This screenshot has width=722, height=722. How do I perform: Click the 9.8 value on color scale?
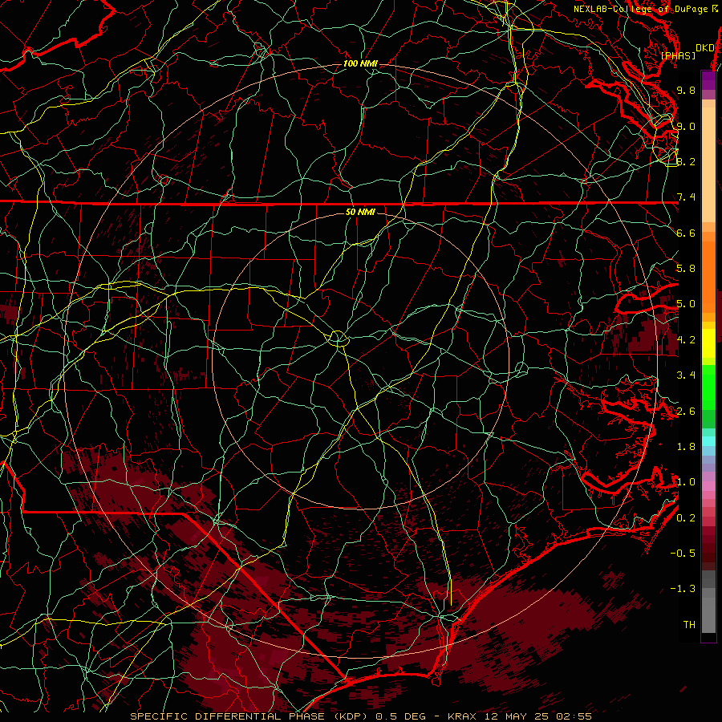pos(686,90)
